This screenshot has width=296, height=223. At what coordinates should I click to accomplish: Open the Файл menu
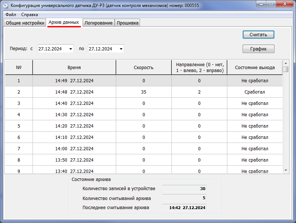[11, 15]
